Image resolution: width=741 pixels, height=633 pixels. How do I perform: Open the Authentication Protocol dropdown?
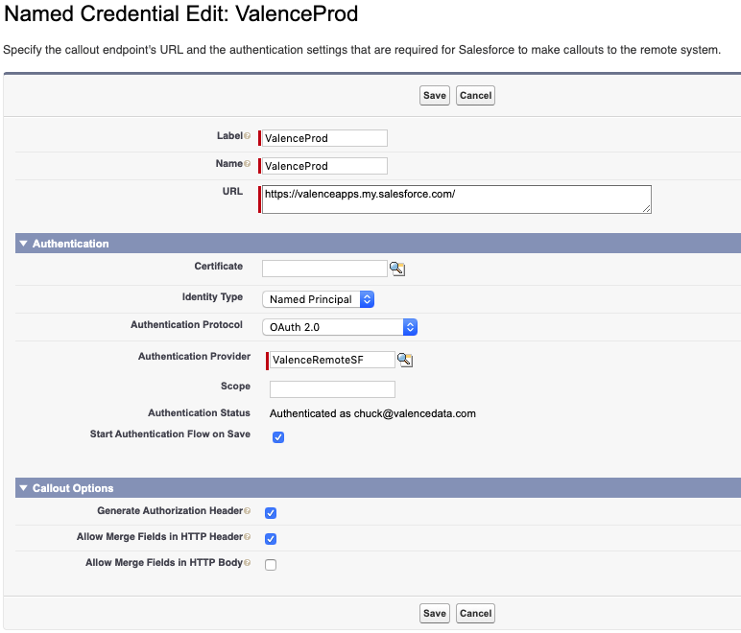click(340, 327)
